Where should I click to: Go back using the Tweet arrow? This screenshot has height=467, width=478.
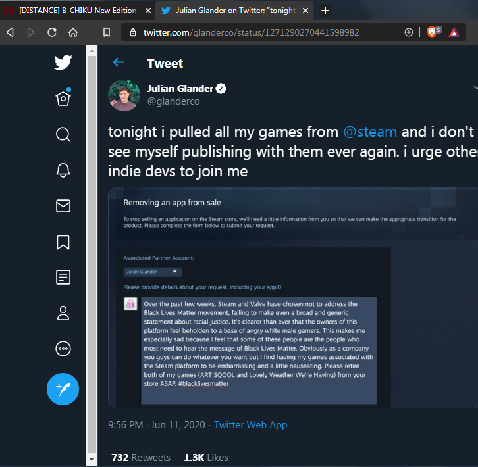pyautogui.click(x=119, y=62)
